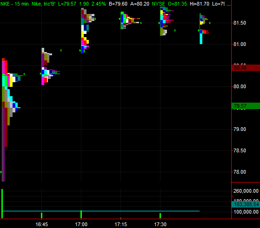This screenshot has width=260, height=228.
Task: Click the cyan volume average line
Action: (x=101, y=211)
